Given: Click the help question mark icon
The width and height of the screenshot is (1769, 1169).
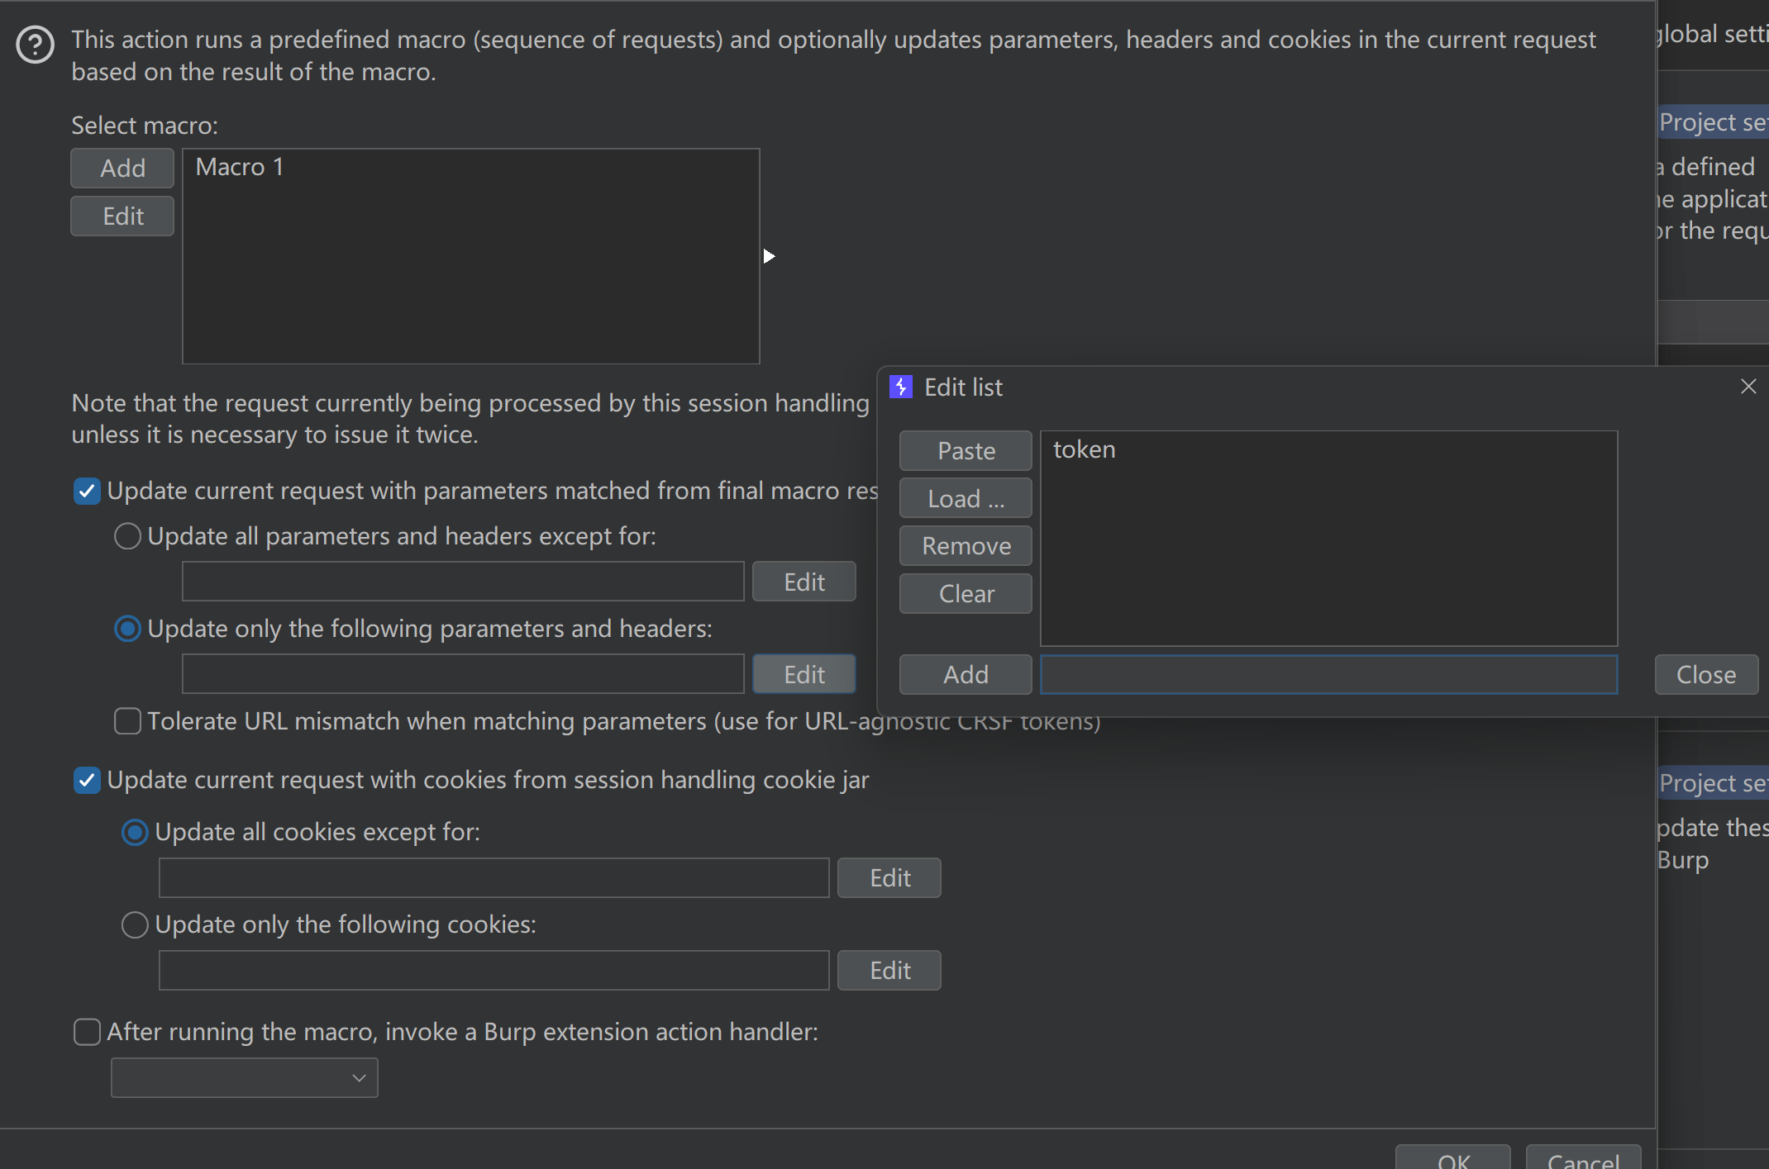Looking at the screenshot, I should (x=36, y=45).
